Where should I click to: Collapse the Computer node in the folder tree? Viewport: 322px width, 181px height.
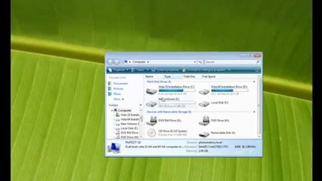coord(112,111)
